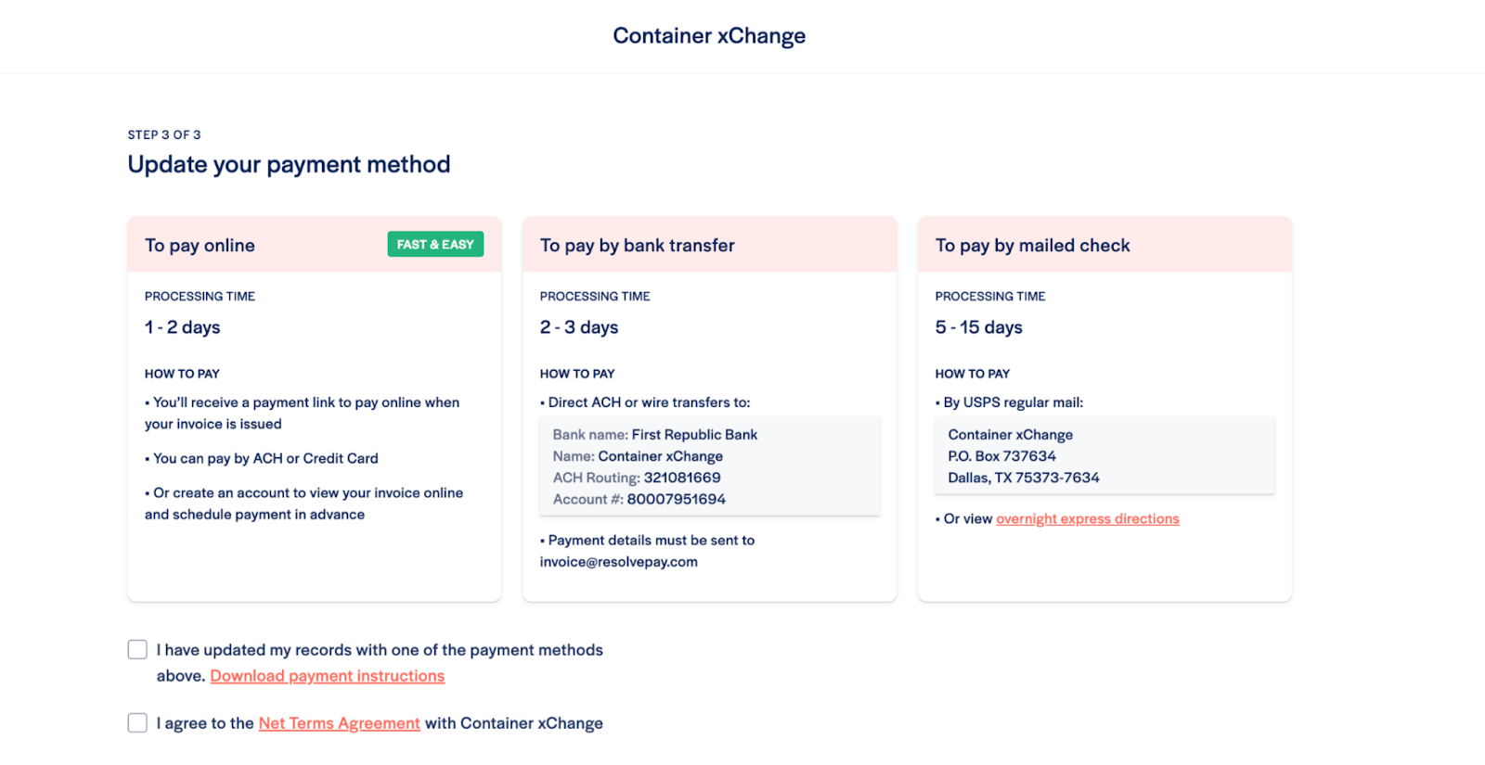This screenshot has width=1485, height=765.
Task: Select the To pay online card heading
Action: 200,246
